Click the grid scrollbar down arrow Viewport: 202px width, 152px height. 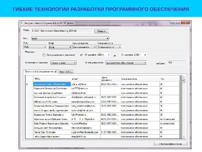click(184, 137)
